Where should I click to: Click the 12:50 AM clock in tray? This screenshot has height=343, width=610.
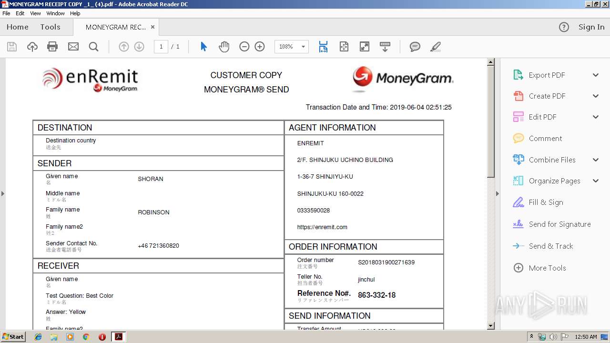point(586,337)
